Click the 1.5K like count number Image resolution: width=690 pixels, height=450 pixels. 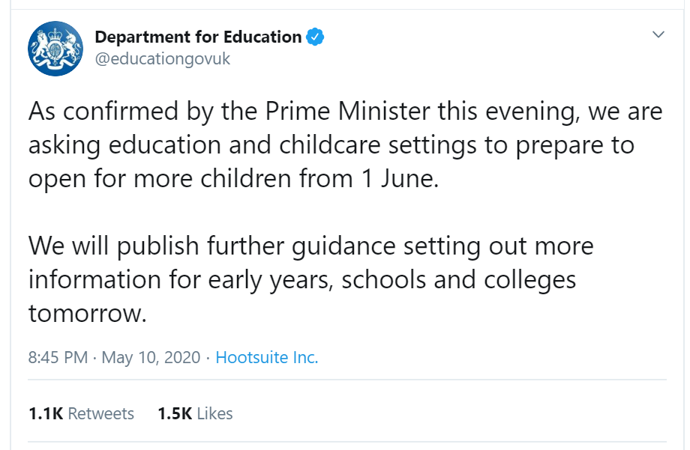pyautogui.click(x=175, y=413)
